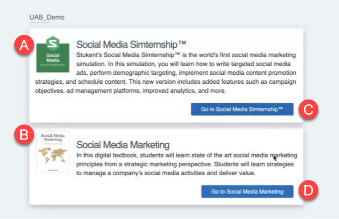Click the Social Media Marketing card heading

tap(123, 144)
